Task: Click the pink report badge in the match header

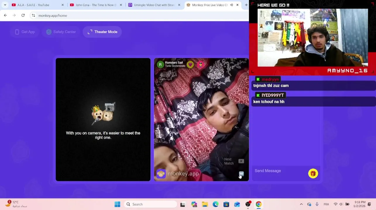Action: pos(200,64)
